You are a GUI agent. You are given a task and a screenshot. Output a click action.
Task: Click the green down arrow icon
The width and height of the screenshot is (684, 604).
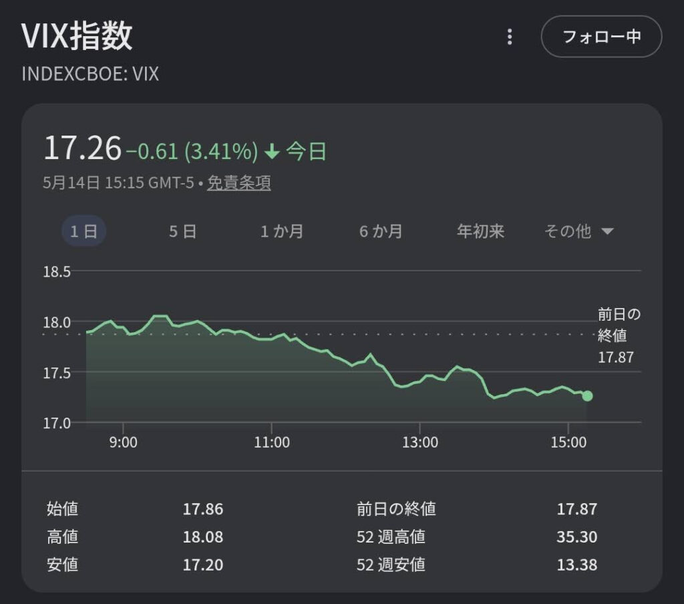273,152
